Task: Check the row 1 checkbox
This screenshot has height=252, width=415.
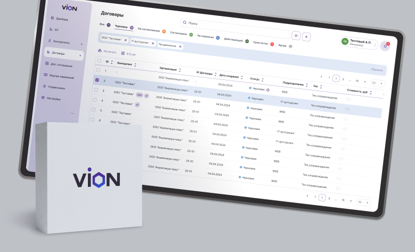Action: click(x=98, y=70)
